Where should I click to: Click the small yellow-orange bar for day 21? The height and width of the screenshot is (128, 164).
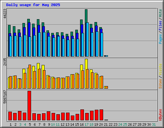point(106,87)
